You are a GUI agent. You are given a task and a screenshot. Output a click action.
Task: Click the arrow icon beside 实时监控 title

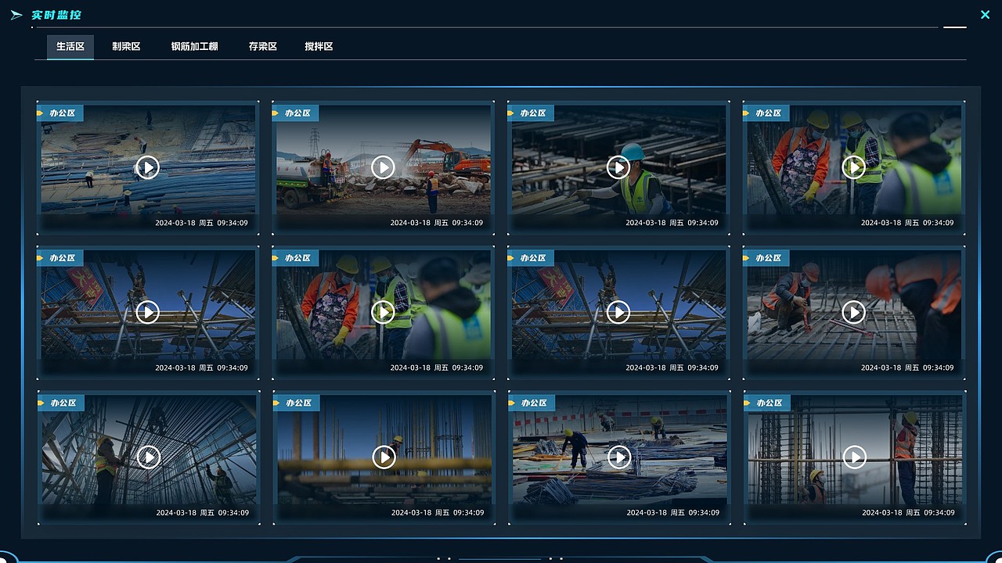coord(16,15)
